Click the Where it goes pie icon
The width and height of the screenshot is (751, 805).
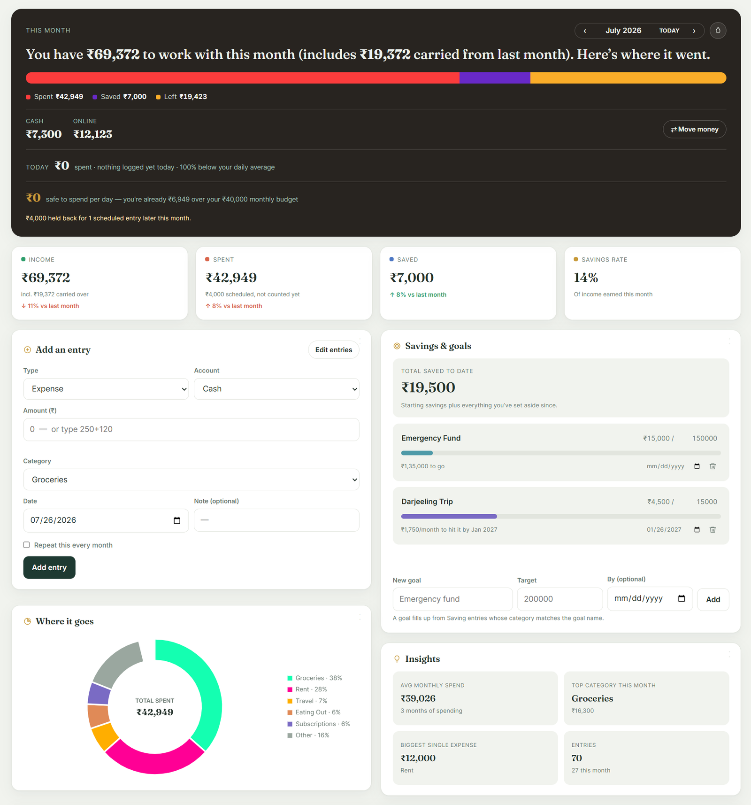pos(27,621)
